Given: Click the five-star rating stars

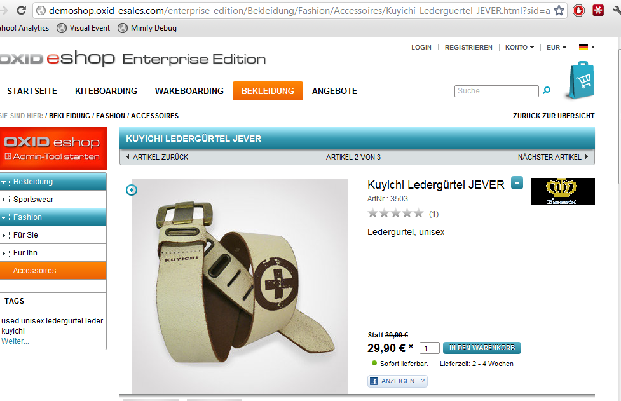Looking at the screenshot, I should (x=395, y=214).
